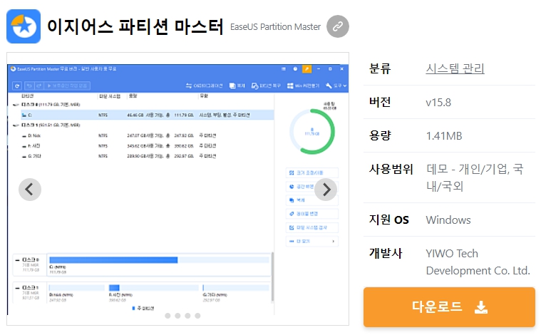
Task: Open 파티션 복구 partition recovery tool
Action: pyautogui.click(x=266, y=86)
